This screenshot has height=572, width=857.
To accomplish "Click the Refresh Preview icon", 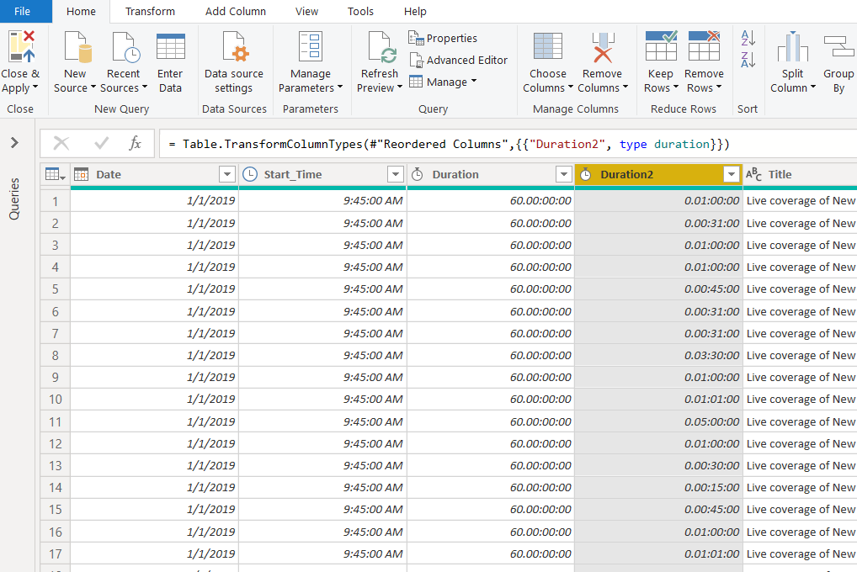I will [x=379, y=47].
